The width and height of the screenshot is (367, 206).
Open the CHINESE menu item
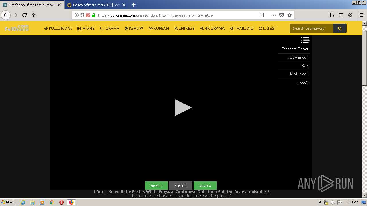coord(184,28)
